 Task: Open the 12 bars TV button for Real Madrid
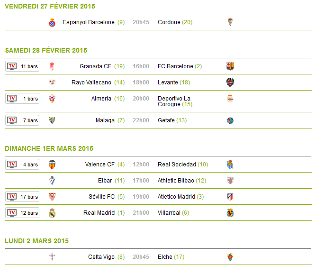click(x=22, y=213)
